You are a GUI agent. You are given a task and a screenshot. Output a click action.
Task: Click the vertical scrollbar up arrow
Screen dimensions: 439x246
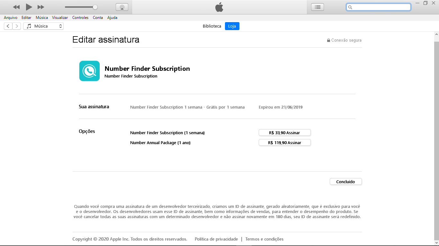tap(436, 34)
